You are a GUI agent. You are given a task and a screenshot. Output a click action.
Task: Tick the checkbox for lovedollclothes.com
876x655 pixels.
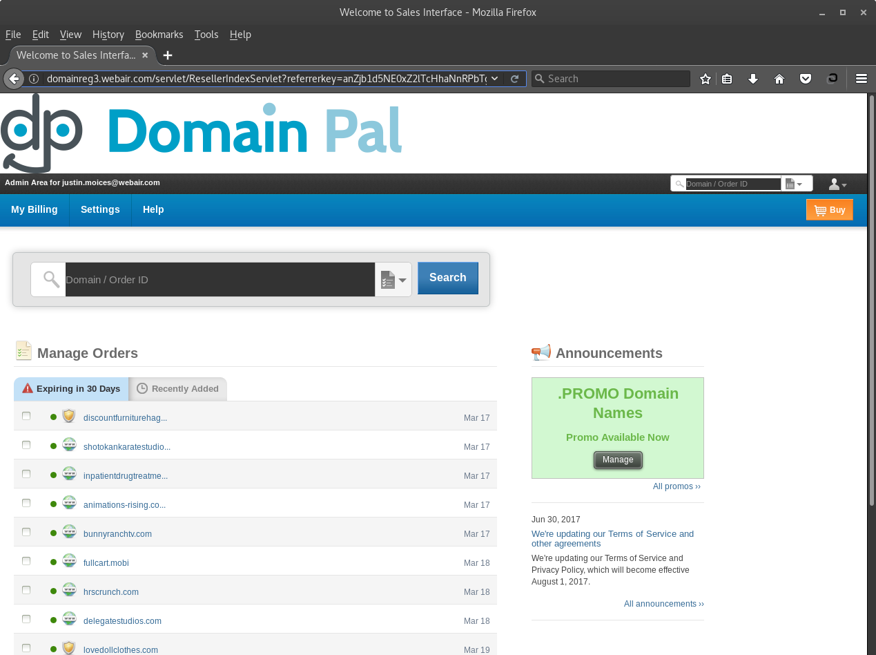click(26, 648)
